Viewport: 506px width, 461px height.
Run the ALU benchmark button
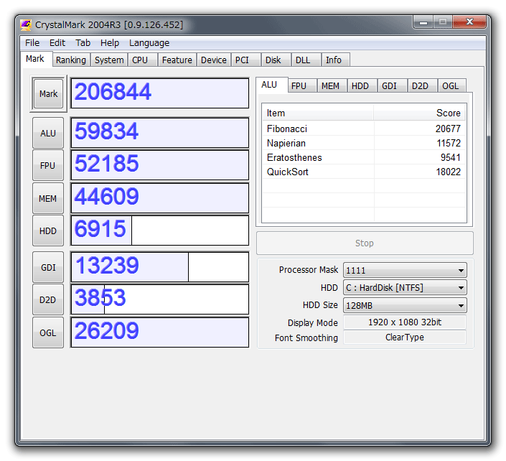pos(48,133)
